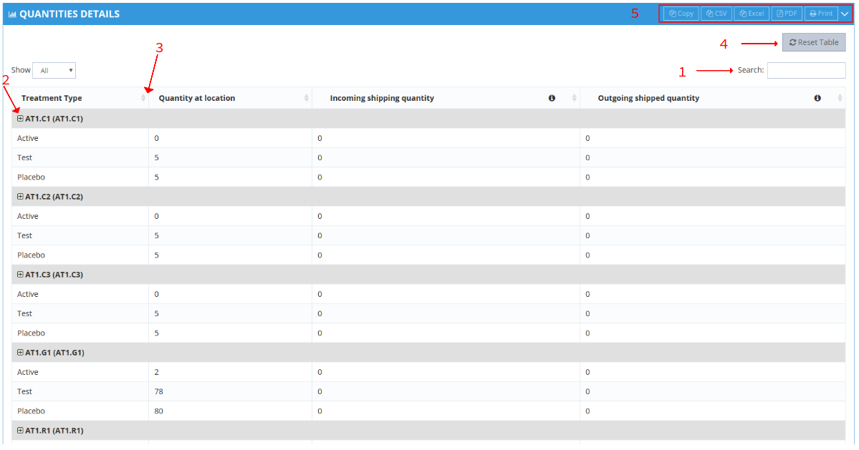Click the Quantities Details chart icon
This screenshot has height=450, width=859.
[13, 14]
